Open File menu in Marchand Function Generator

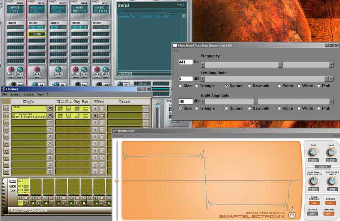pos(176,51)
